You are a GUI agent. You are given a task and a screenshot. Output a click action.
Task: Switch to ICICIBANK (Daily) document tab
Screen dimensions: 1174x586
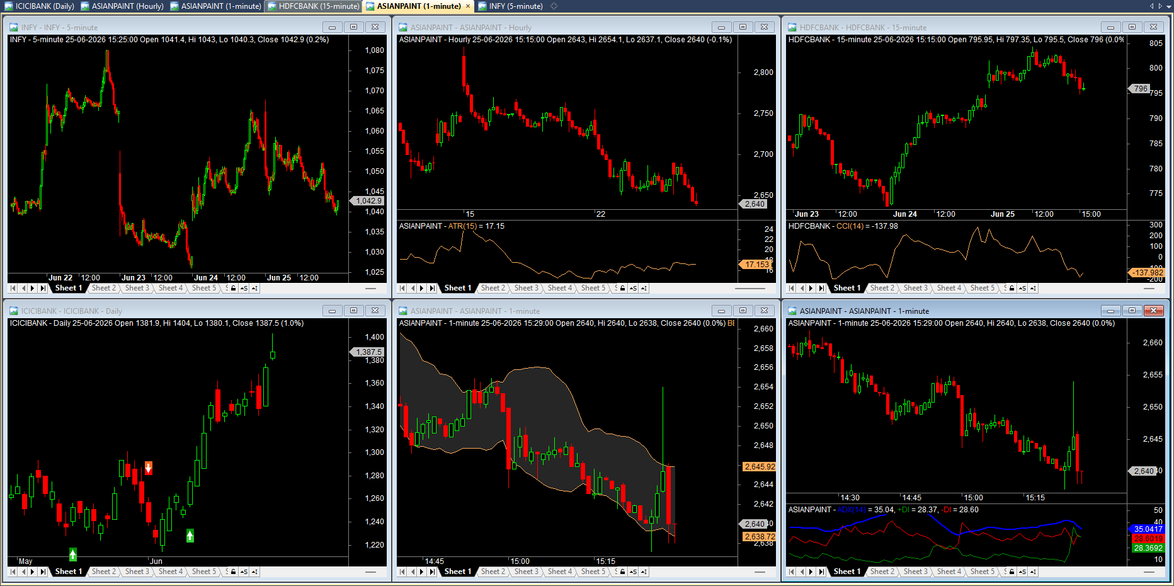click(x=39, y=6)
